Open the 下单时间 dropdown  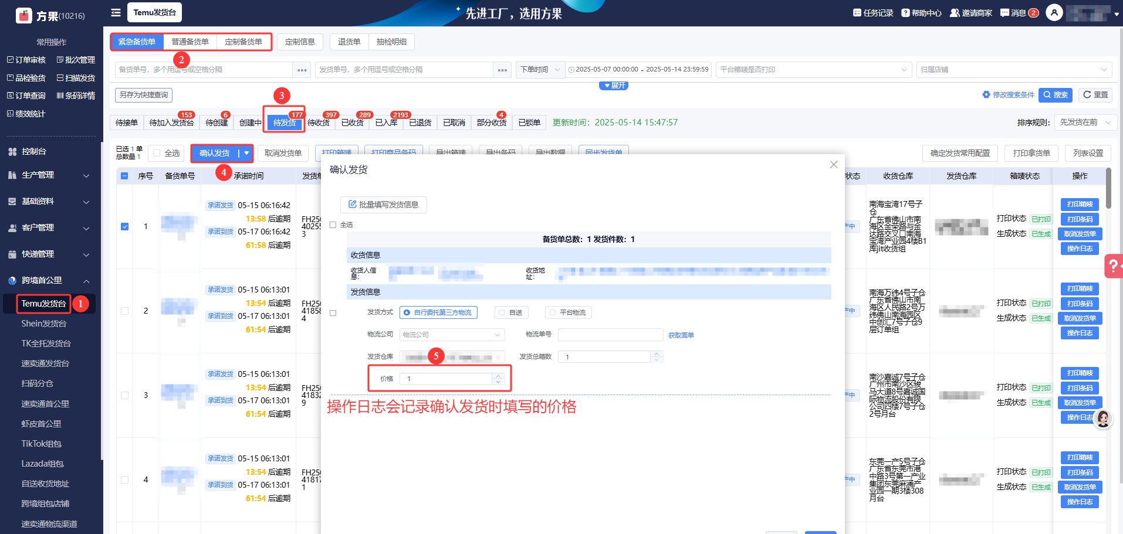(x=540, y=70)
